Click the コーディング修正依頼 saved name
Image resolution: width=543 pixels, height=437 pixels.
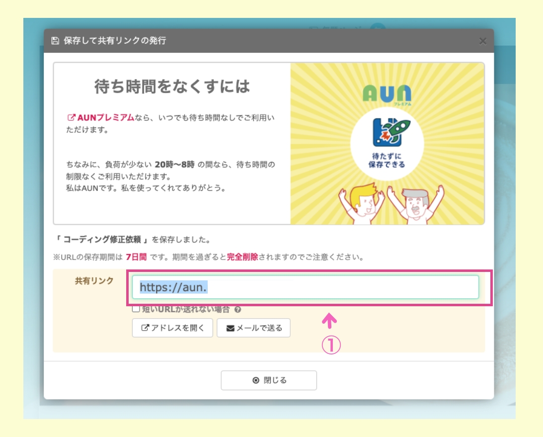102,239
